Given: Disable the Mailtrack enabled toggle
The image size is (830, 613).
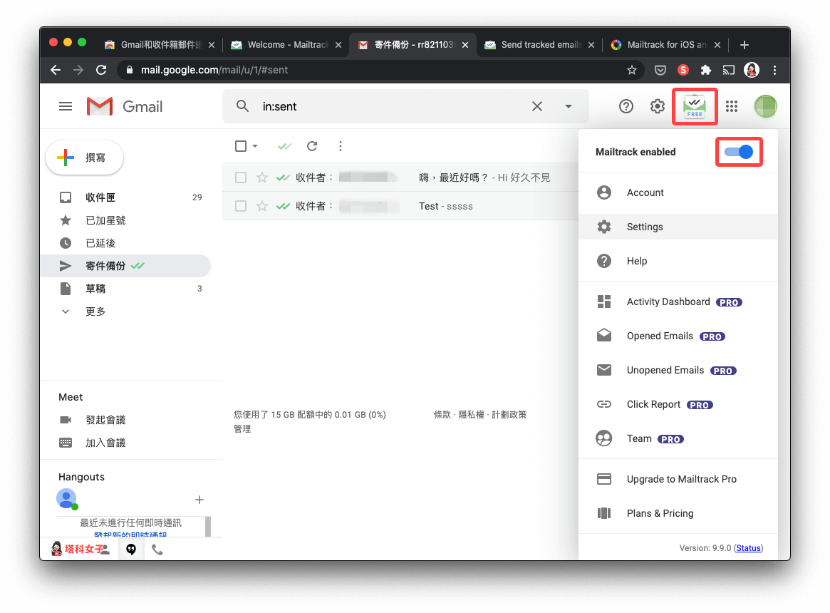Looking at the screenshot, I should click(739, 151).
